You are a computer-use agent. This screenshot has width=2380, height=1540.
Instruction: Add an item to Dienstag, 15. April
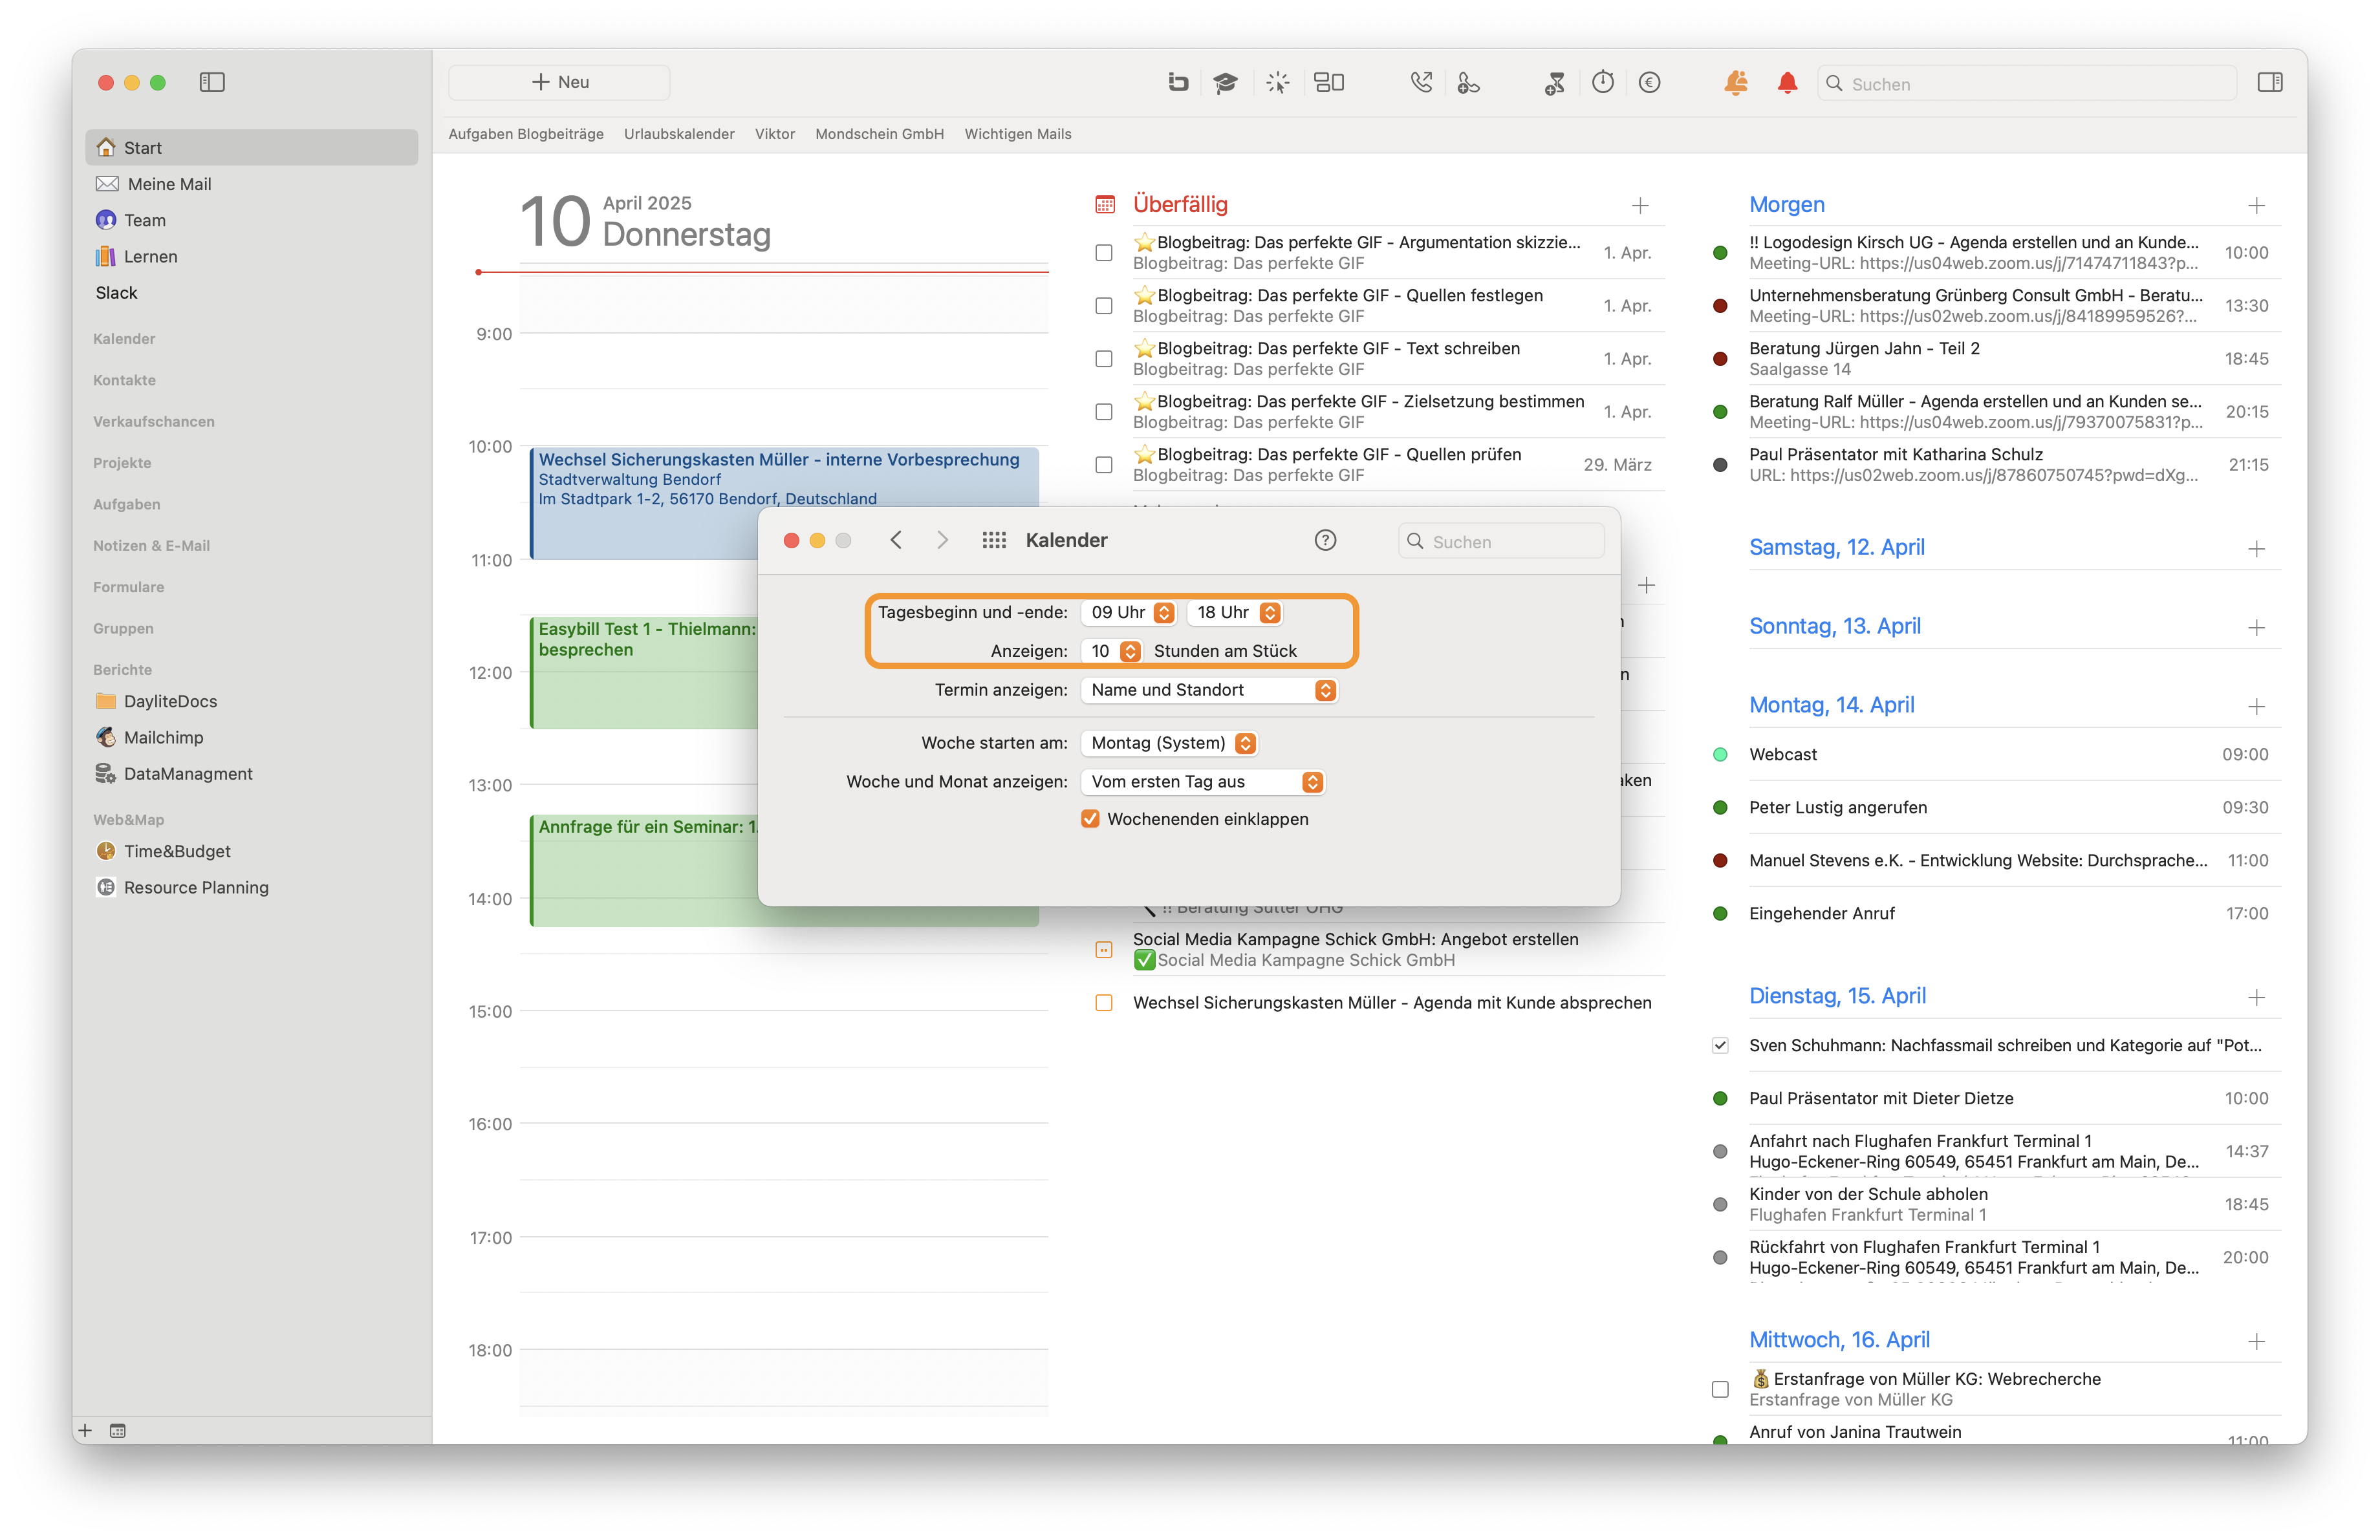[x=2256, y=998]
